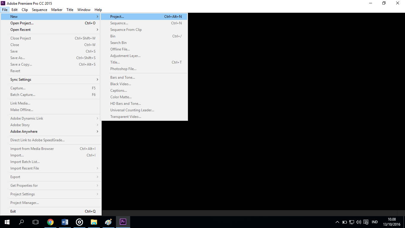The width and height of the screenshot is (405, 228).
Task: Click Import from Media Browser entry
Action: pos(51,149)
